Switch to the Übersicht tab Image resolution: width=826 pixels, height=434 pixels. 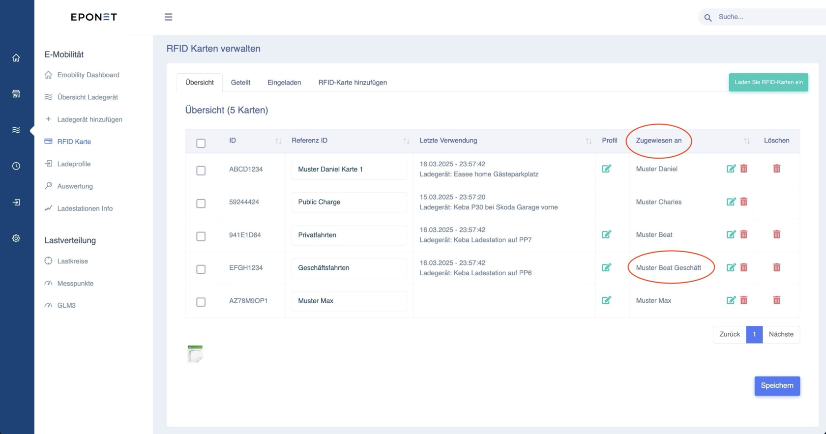tap(200, 83)
